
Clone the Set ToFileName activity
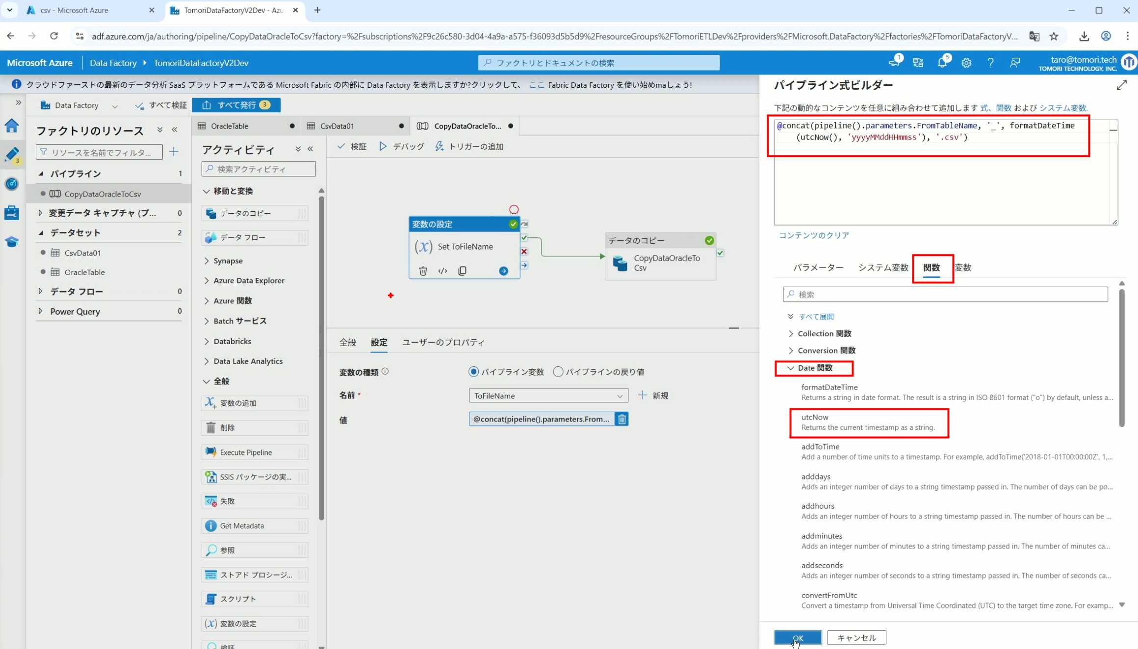coord(462,271)
